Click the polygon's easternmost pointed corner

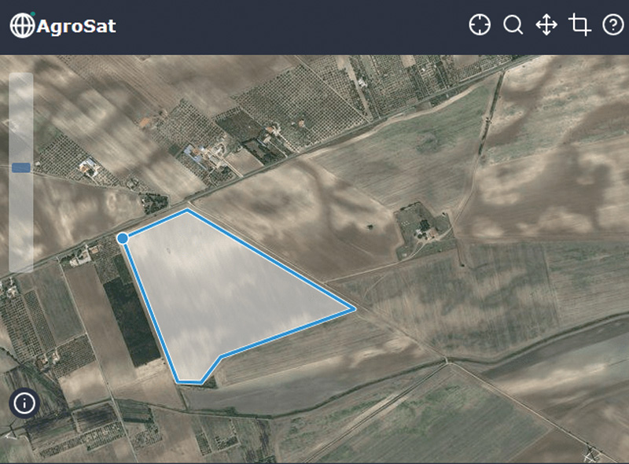tap(355, 309)
